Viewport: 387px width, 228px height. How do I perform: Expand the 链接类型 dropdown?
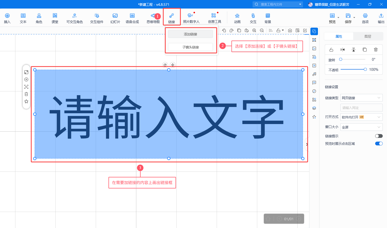pyautogui.click(x=361, y=98)
